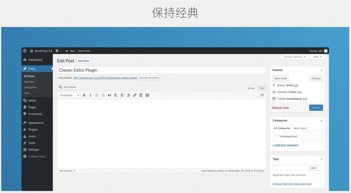Enable distraction-free fullscreen mode
Viewport: 351px width, 193px height.
(262, 95)
